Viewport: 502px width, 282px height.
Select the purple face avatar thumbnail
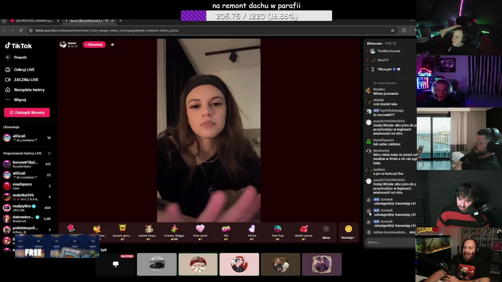(x=322, y=264)
